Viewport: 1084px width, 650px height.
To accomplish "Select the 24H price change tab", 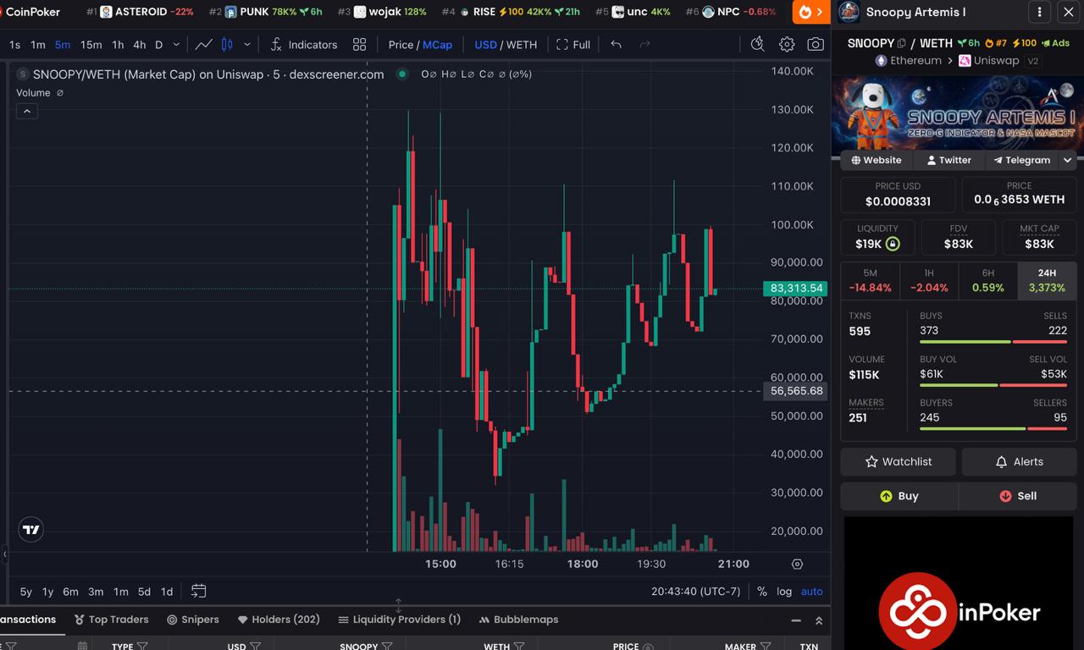I will pyautogui.click(x=1048, y=280).
